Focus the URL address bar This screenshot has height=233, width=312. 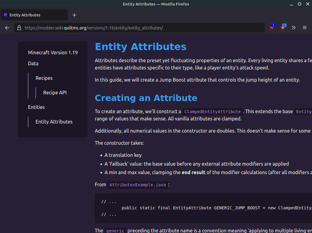[139, 28]
